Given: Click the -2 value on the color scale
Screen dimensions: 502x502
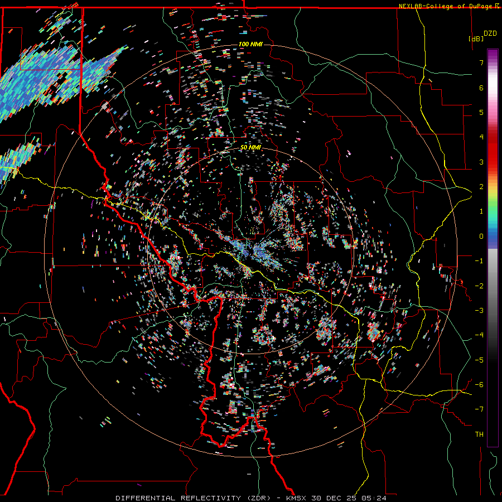Looking at the screenshot, I should 479,286.
